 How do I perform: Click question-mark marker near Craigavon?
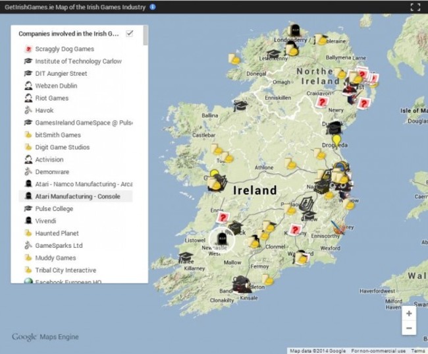(321, 102)
